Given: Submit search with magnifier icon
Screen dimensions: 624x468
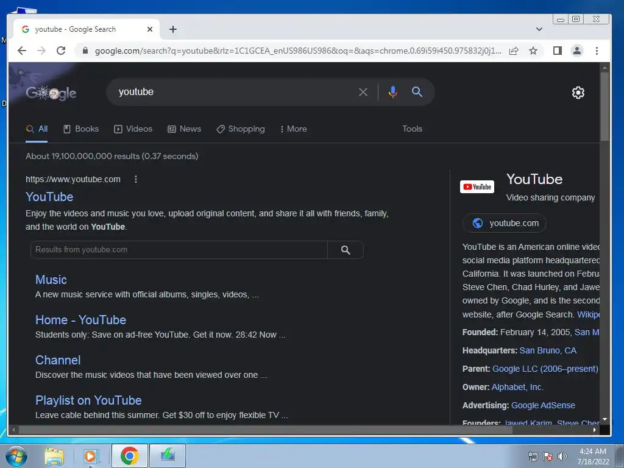Looking at the screenshot, I should 417,92.
